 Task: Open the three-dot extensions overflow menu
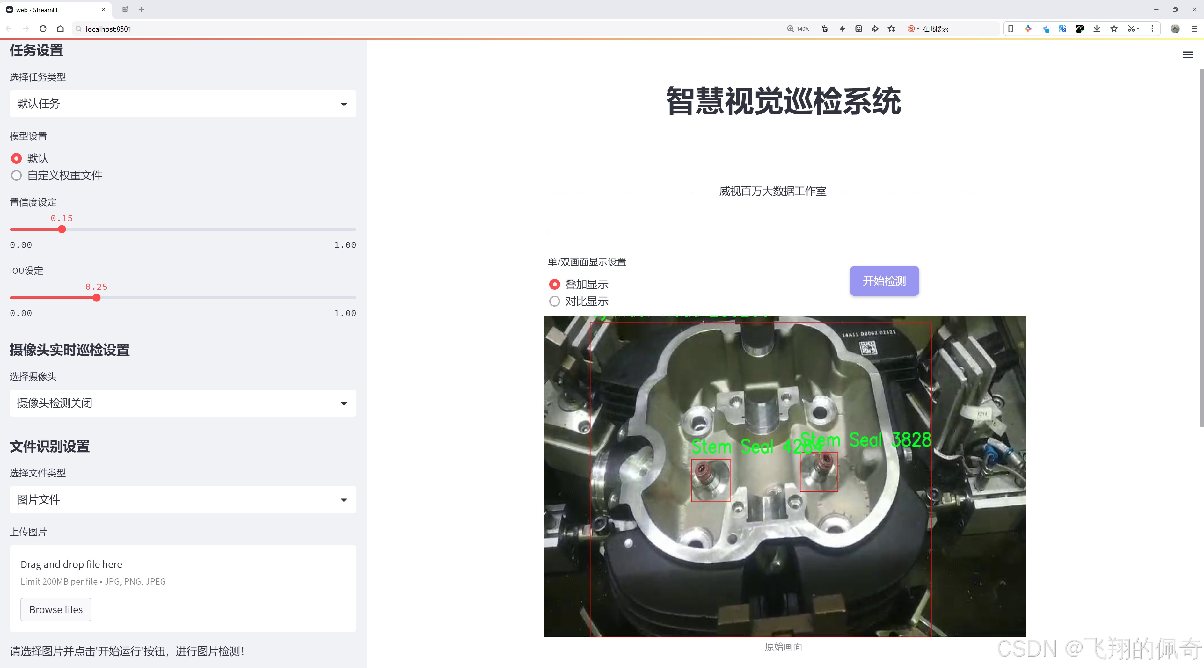click(x=1152, y=28)
